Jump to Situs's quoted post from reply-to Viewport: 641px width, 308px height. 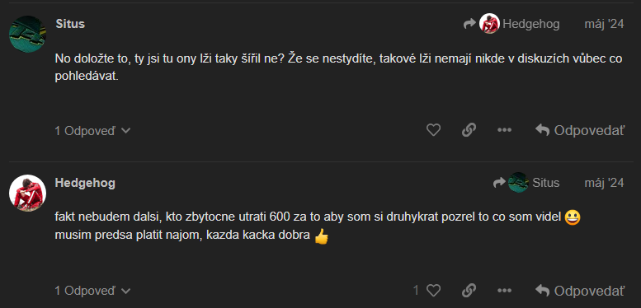click(x=534, y=182)
